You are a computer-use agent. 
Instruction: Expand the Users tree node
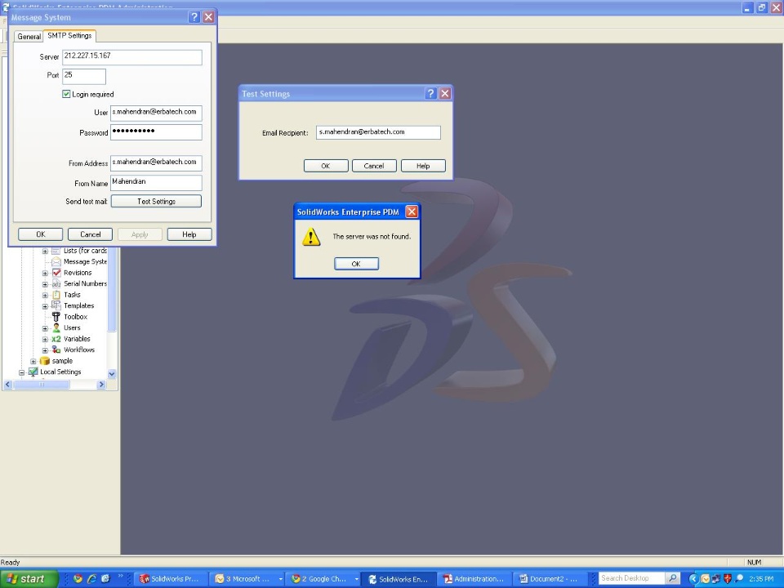pyautogui.click(x=45, y=328)
